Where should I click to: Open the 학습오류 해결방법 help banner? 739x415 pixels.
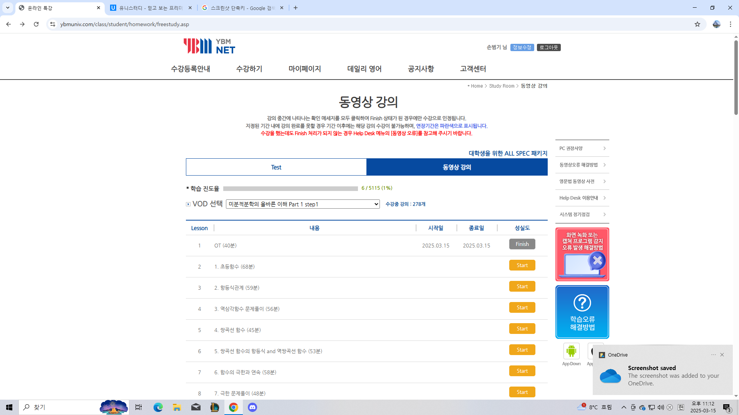(582, 312)
